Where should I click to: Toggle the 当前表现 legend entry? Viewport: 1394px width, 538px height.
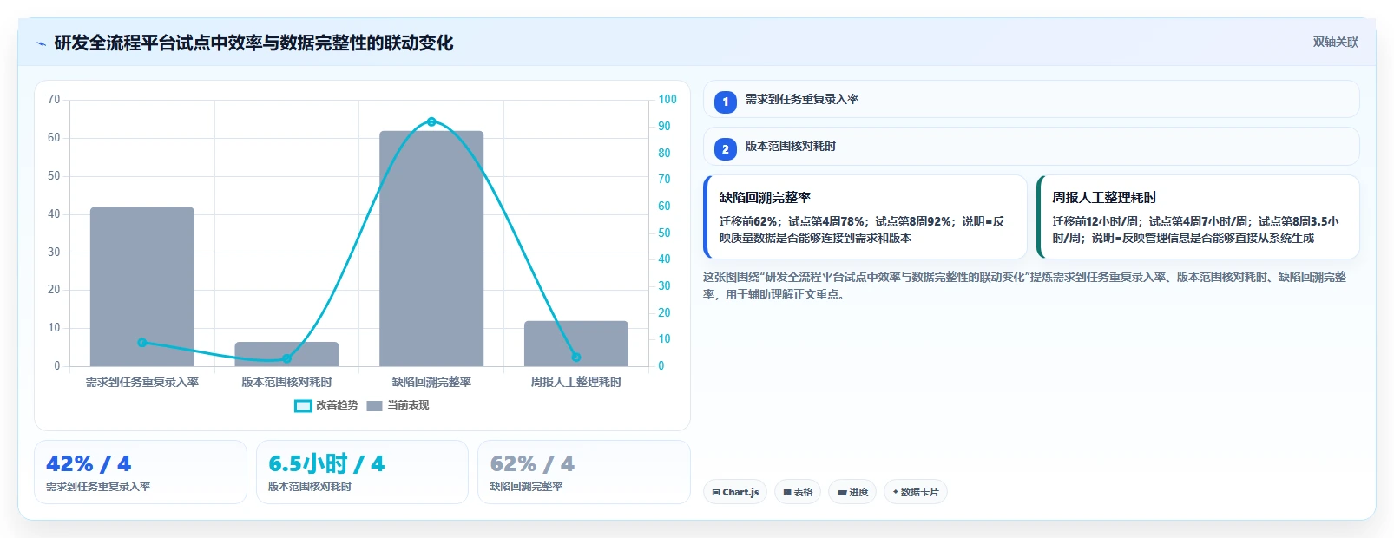pos(398,405)
